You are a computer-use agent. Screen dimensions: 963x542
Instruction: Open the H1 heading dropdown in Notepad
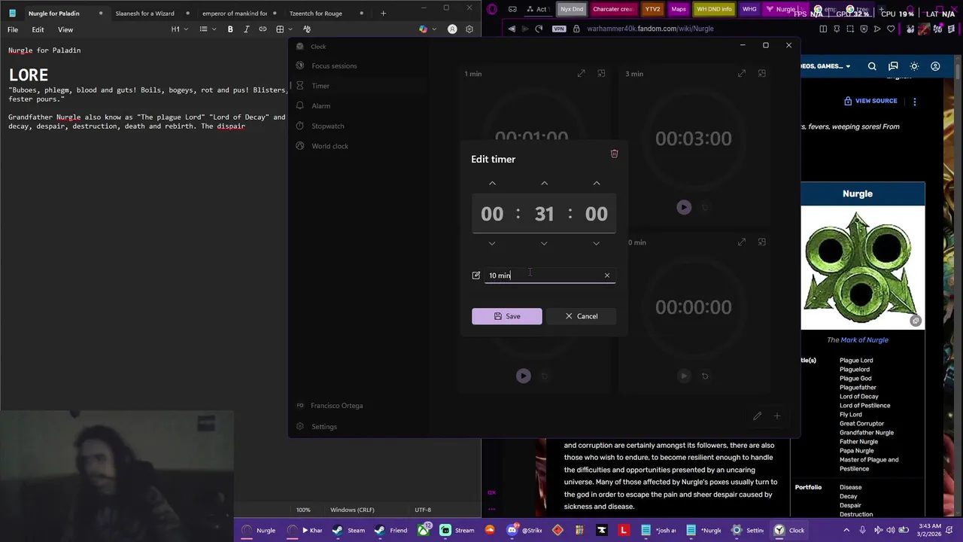pos(180,29)
